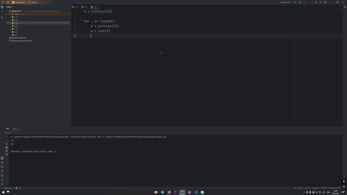The width and height of the screenshot is (347, 195).
Task: Select the highlighted Python file in Project tree
Action: [x=38, y=23]
